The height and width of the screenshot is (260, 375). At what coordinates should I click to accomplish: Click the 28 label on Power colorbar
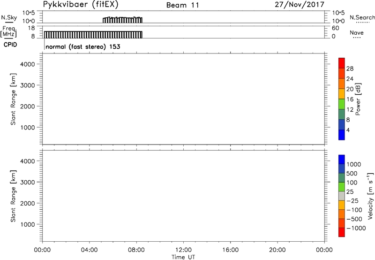coord(350,69)
